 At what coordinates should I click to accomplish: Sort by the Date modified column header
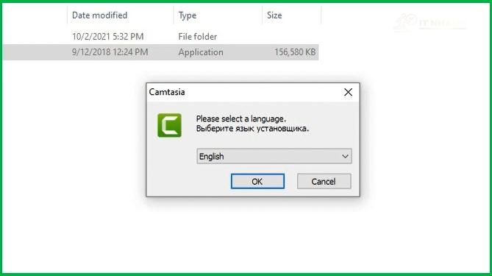click(x=100, y=15)
